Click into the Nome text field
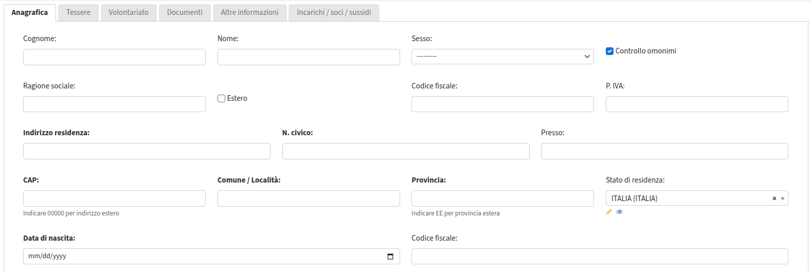 [309, 57]
